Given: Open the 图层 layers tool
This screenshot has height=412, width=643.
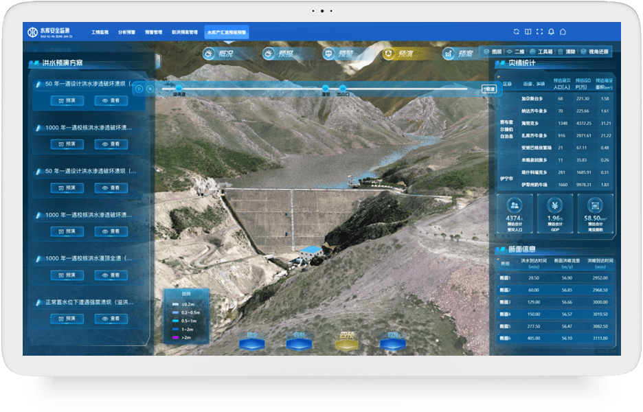Looking at the screenshot, I should tap(493, 51).
